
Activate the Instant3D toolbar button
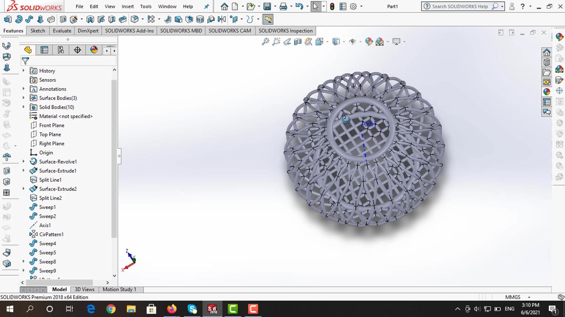coord(268,19)
